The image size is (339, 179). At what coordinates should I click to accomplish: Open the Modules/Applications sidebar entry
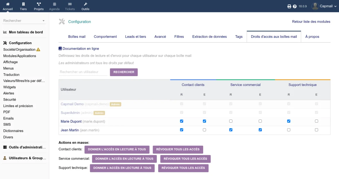click(20, 56)
